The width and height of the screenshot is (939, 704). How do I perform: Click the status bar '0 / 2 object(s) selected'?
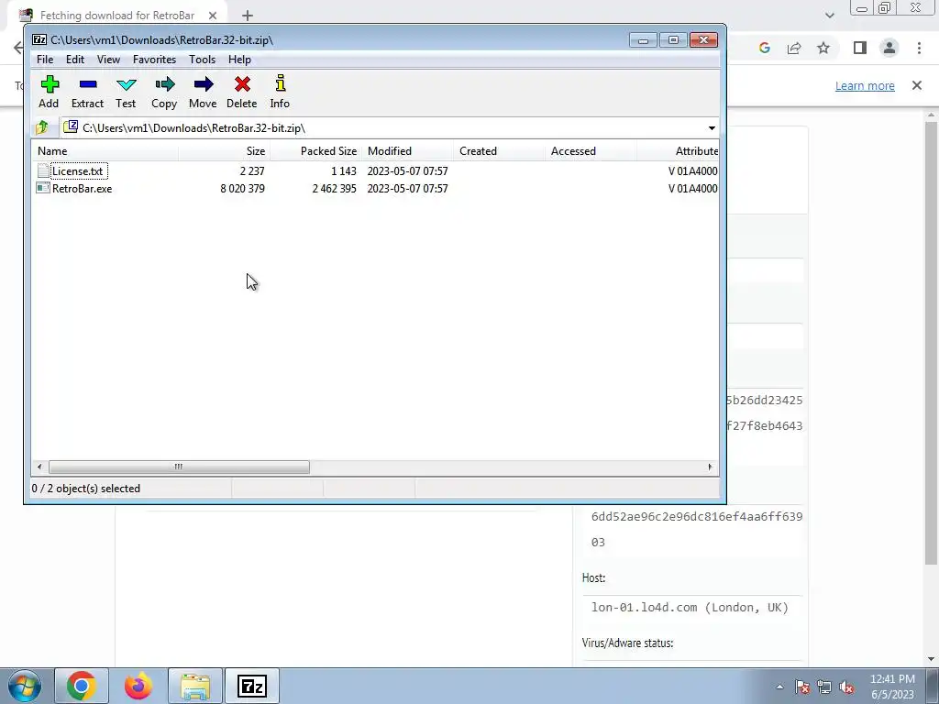point(86,489)
